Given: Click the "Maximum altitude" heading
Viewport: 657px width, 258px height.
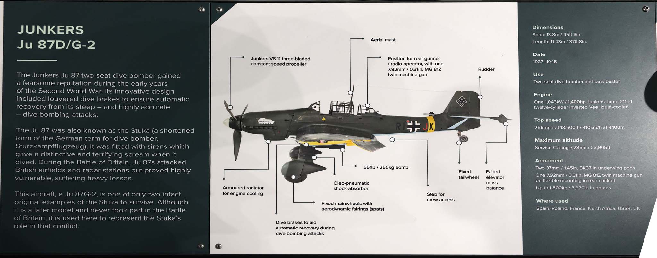Looking at the screenshot, I should 559,140.
